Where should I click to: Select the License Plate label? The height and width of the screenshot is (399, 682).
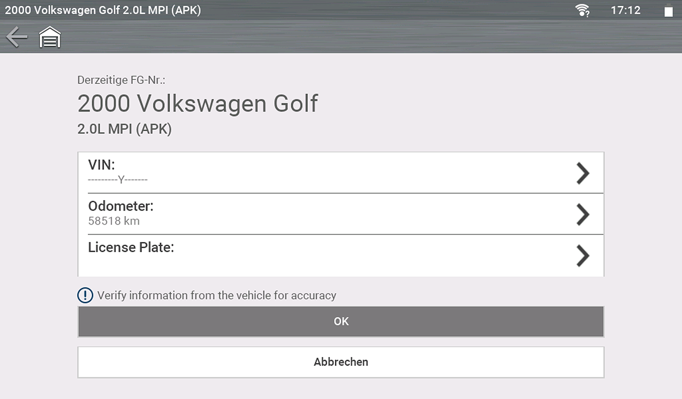click(131, 247)
